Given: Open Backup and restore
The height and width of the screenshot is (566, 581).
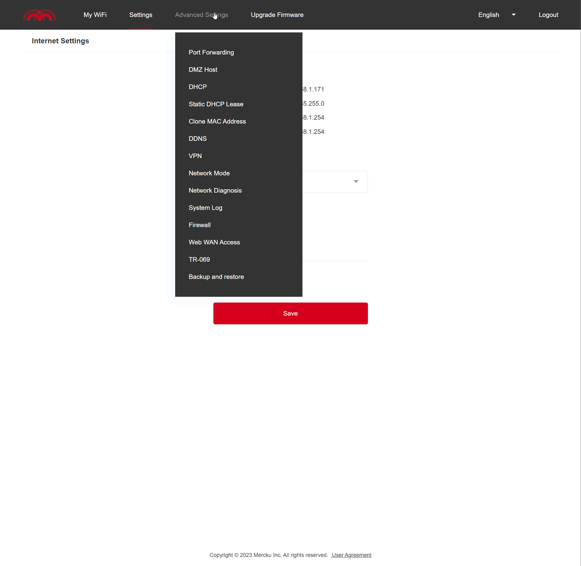Looking at the screenshot, I should [x=216, y=277].
